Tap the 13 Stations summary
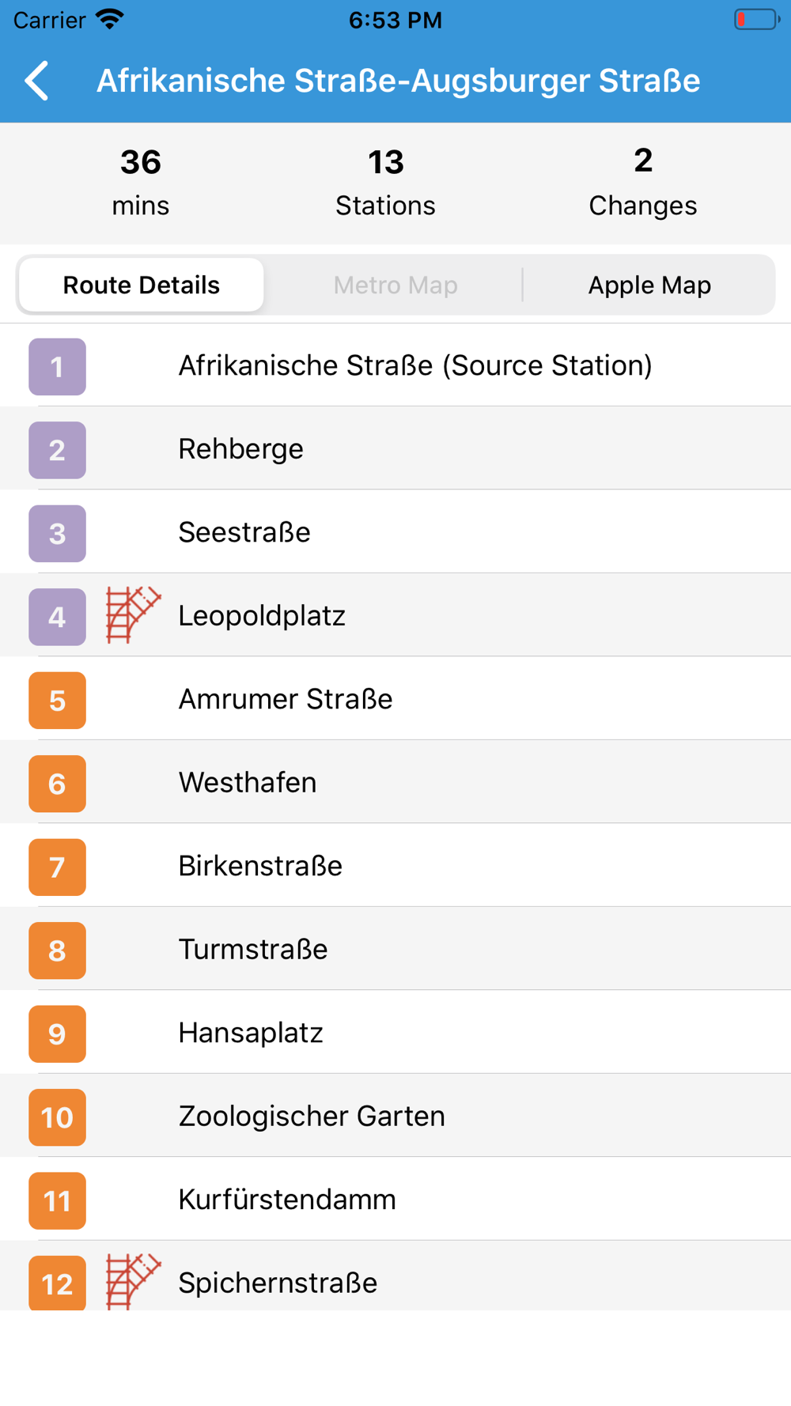791x1406 pixels. (x=385, y=183)
